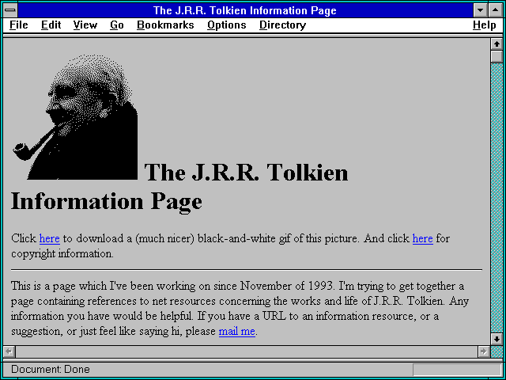Click the window control menu box
The image size is (506, 380).
pyautogui.click(x=10, y=10)
